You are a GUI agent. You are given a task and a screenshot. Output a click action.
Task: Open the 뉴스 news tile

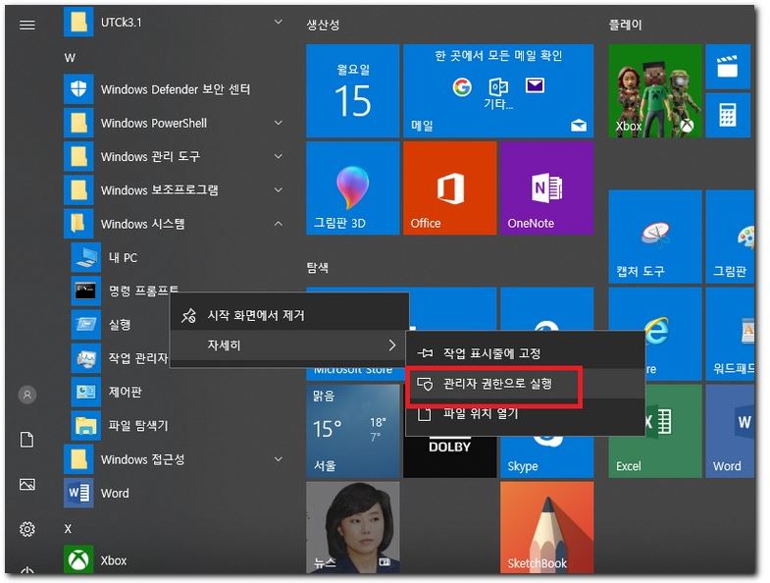352,527
